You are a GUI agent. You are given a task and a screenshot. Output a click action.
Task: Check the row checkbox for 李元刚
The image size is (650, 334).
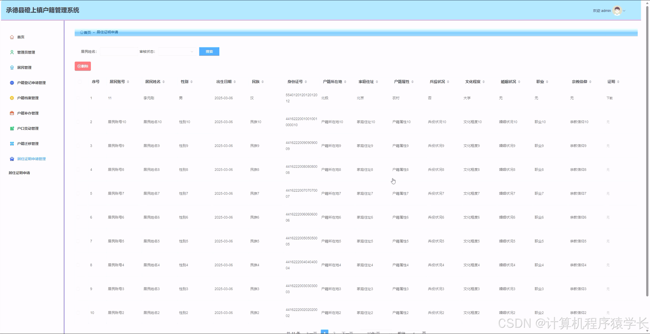78,98
